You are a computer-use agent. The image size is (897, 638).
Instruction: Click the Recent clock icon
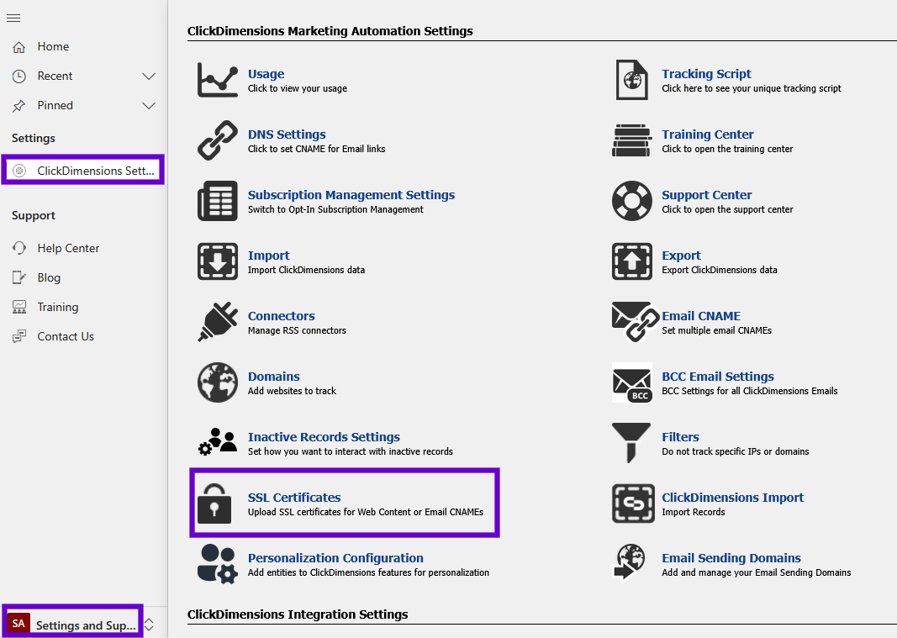[18, 76]
